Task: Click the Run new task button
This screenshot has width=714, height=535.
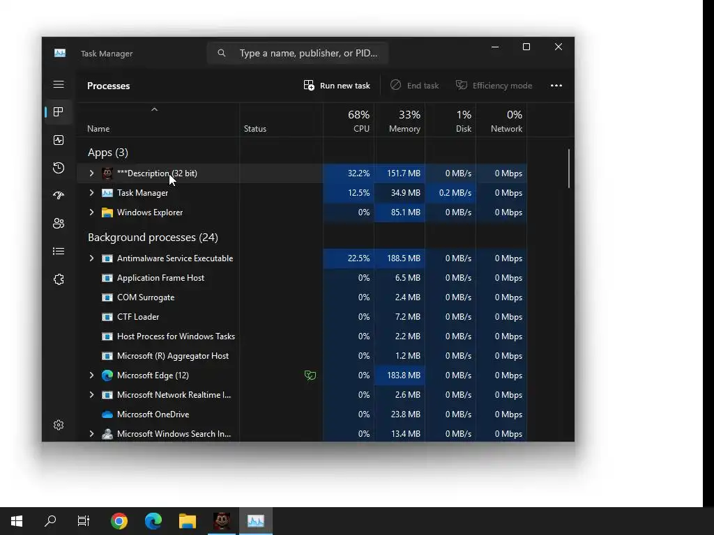Action: pyautogui.click(x=337, y=86)
